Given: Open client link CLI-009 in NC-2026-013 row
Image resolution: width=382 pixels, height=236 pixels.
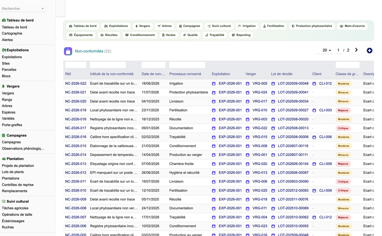Looking at the screenshot, I should point(325,164).
